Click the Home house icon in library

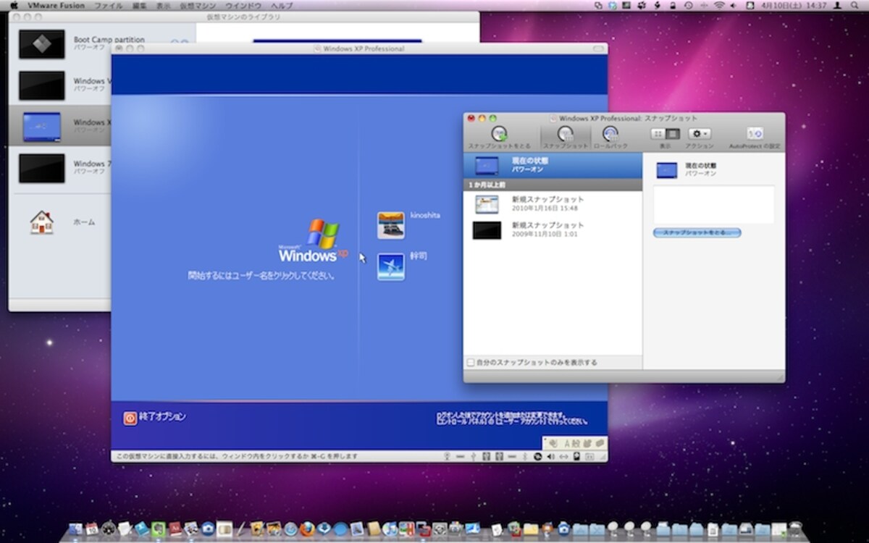[42, 222]
